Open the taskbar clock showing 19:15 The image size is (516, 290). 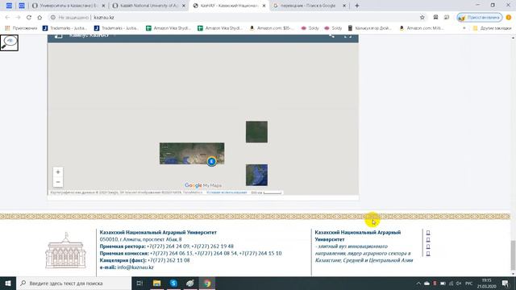[486, 284]
